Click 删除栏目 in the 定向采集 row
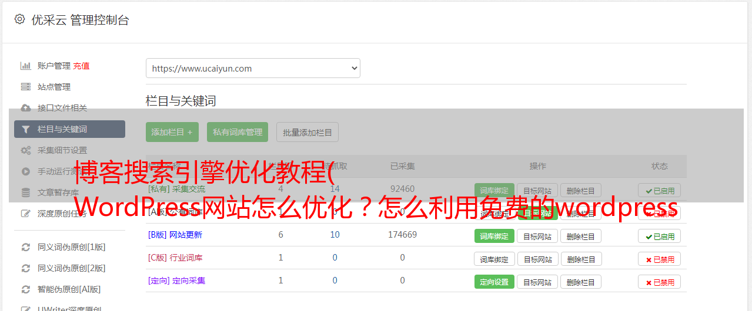This screenshot has width=752, height=311. 581,282
